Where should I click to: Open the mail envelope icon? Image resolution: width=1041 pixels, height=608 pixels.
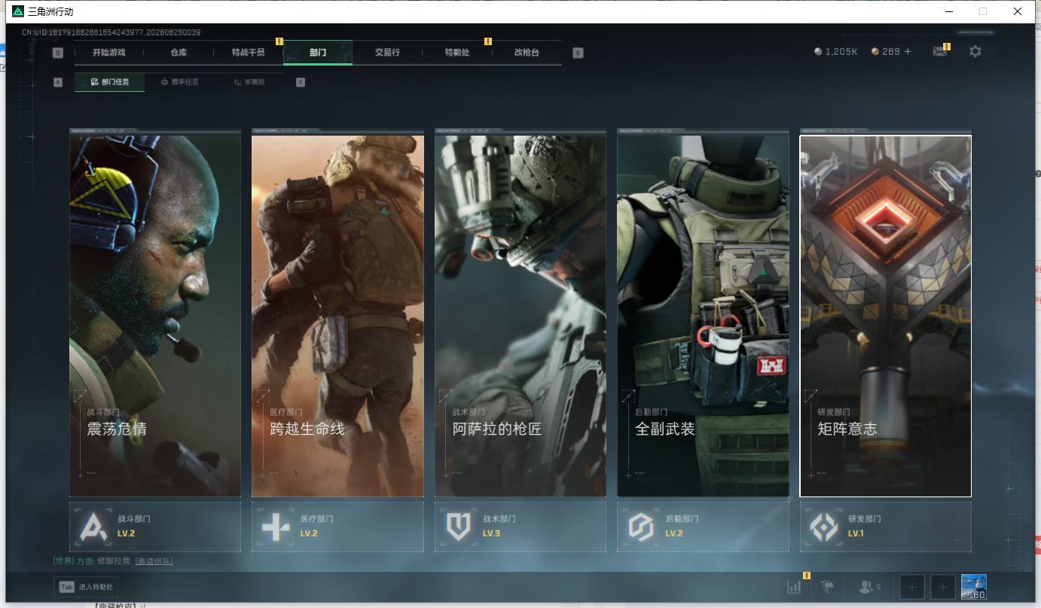click(x=939, y=51)
